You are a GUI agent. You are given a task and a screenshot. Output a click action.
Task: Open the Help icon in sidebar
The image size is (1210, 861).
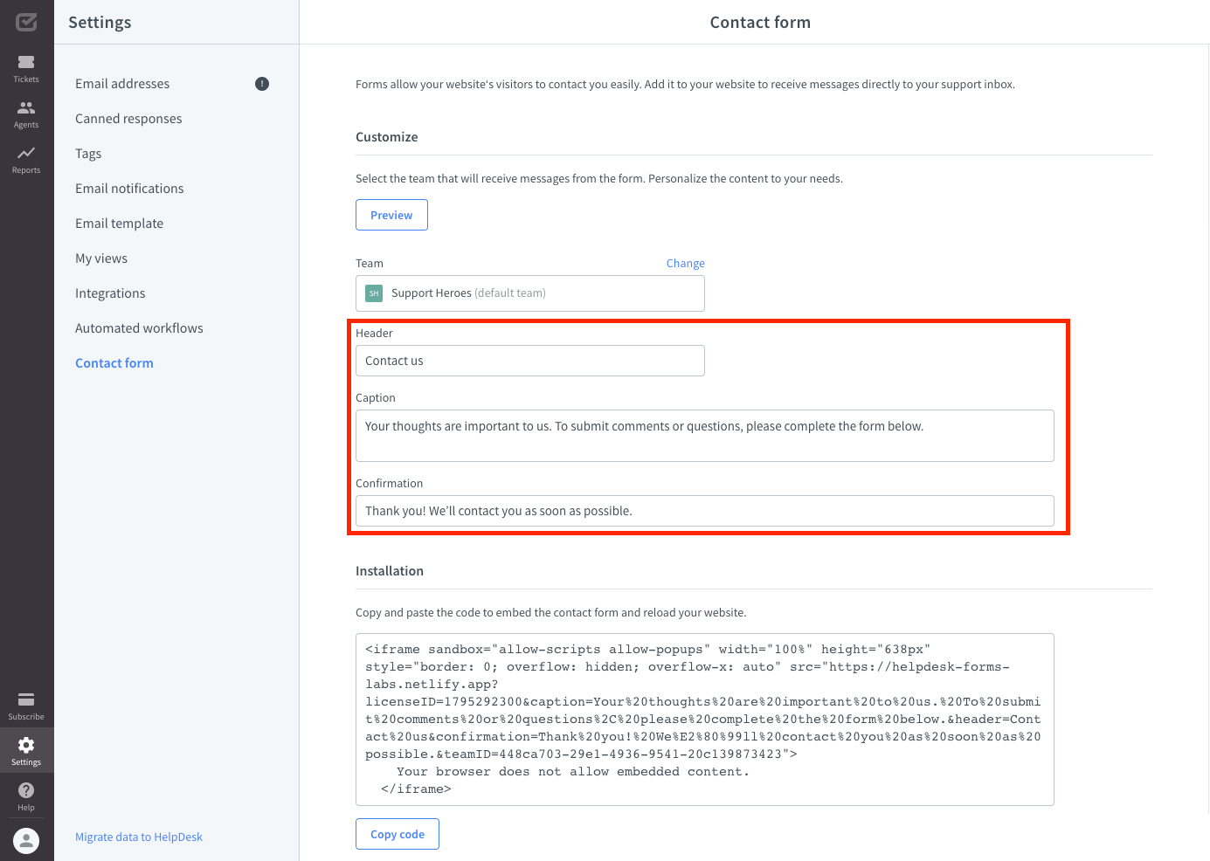[x=26, y=796]
